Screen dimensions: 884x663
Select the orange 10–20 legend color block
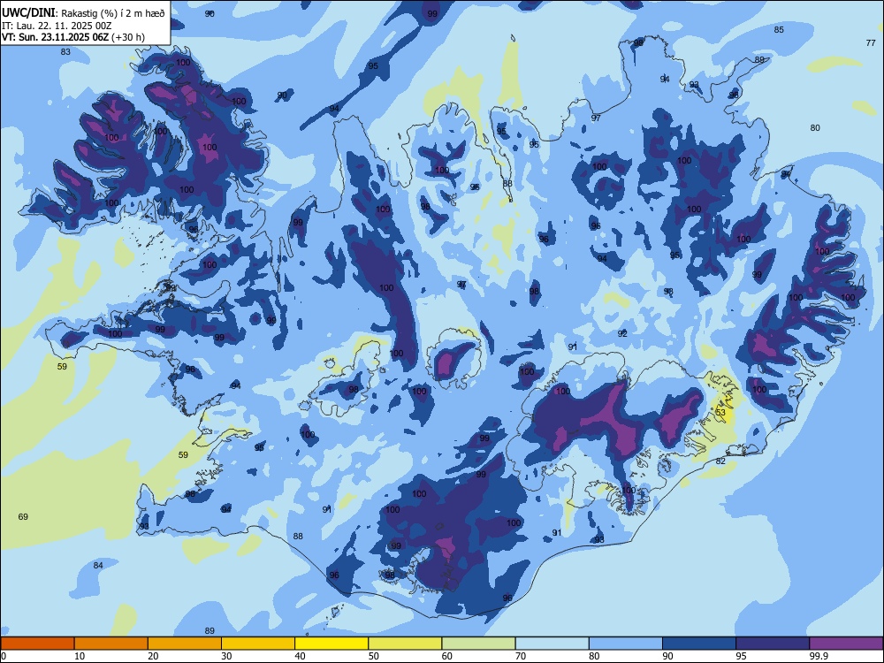coord(111,644)
